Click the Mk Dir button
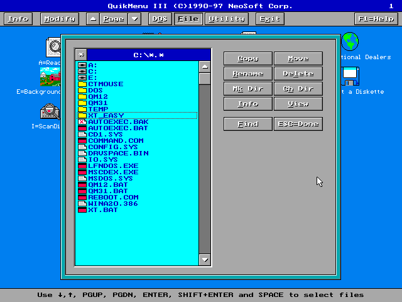 point(248,89)
